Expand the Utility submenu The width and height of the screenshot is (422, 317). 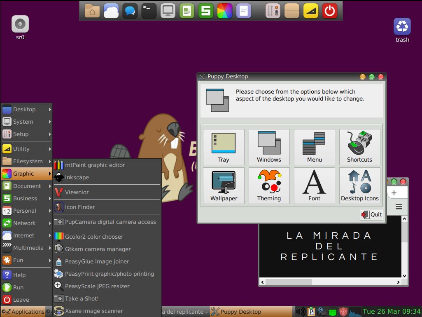point(26,149)
